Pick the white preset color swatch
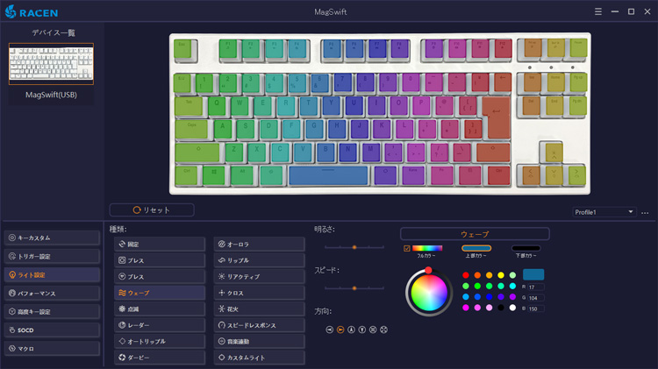The width and height of the screenshot is (658, 369). 512,308
